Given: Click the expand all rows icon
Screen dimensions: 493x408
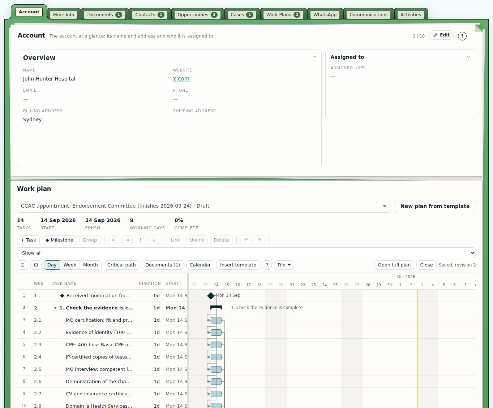Looking at the screenshot, I should (x=36, y=265).
